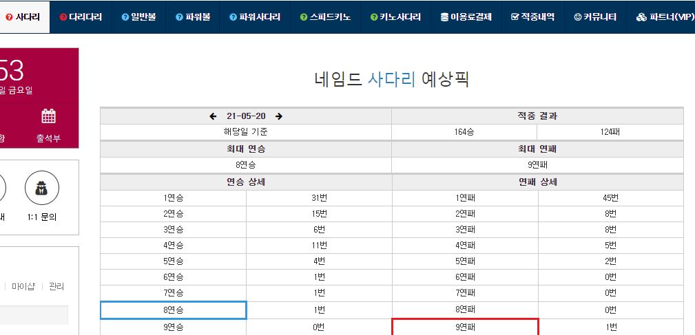Open the 출석부 calendar icon

48,116
